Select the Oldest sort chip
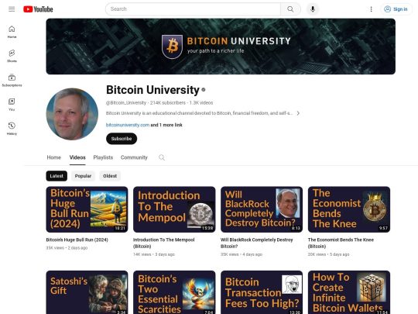 click(110, 176)
